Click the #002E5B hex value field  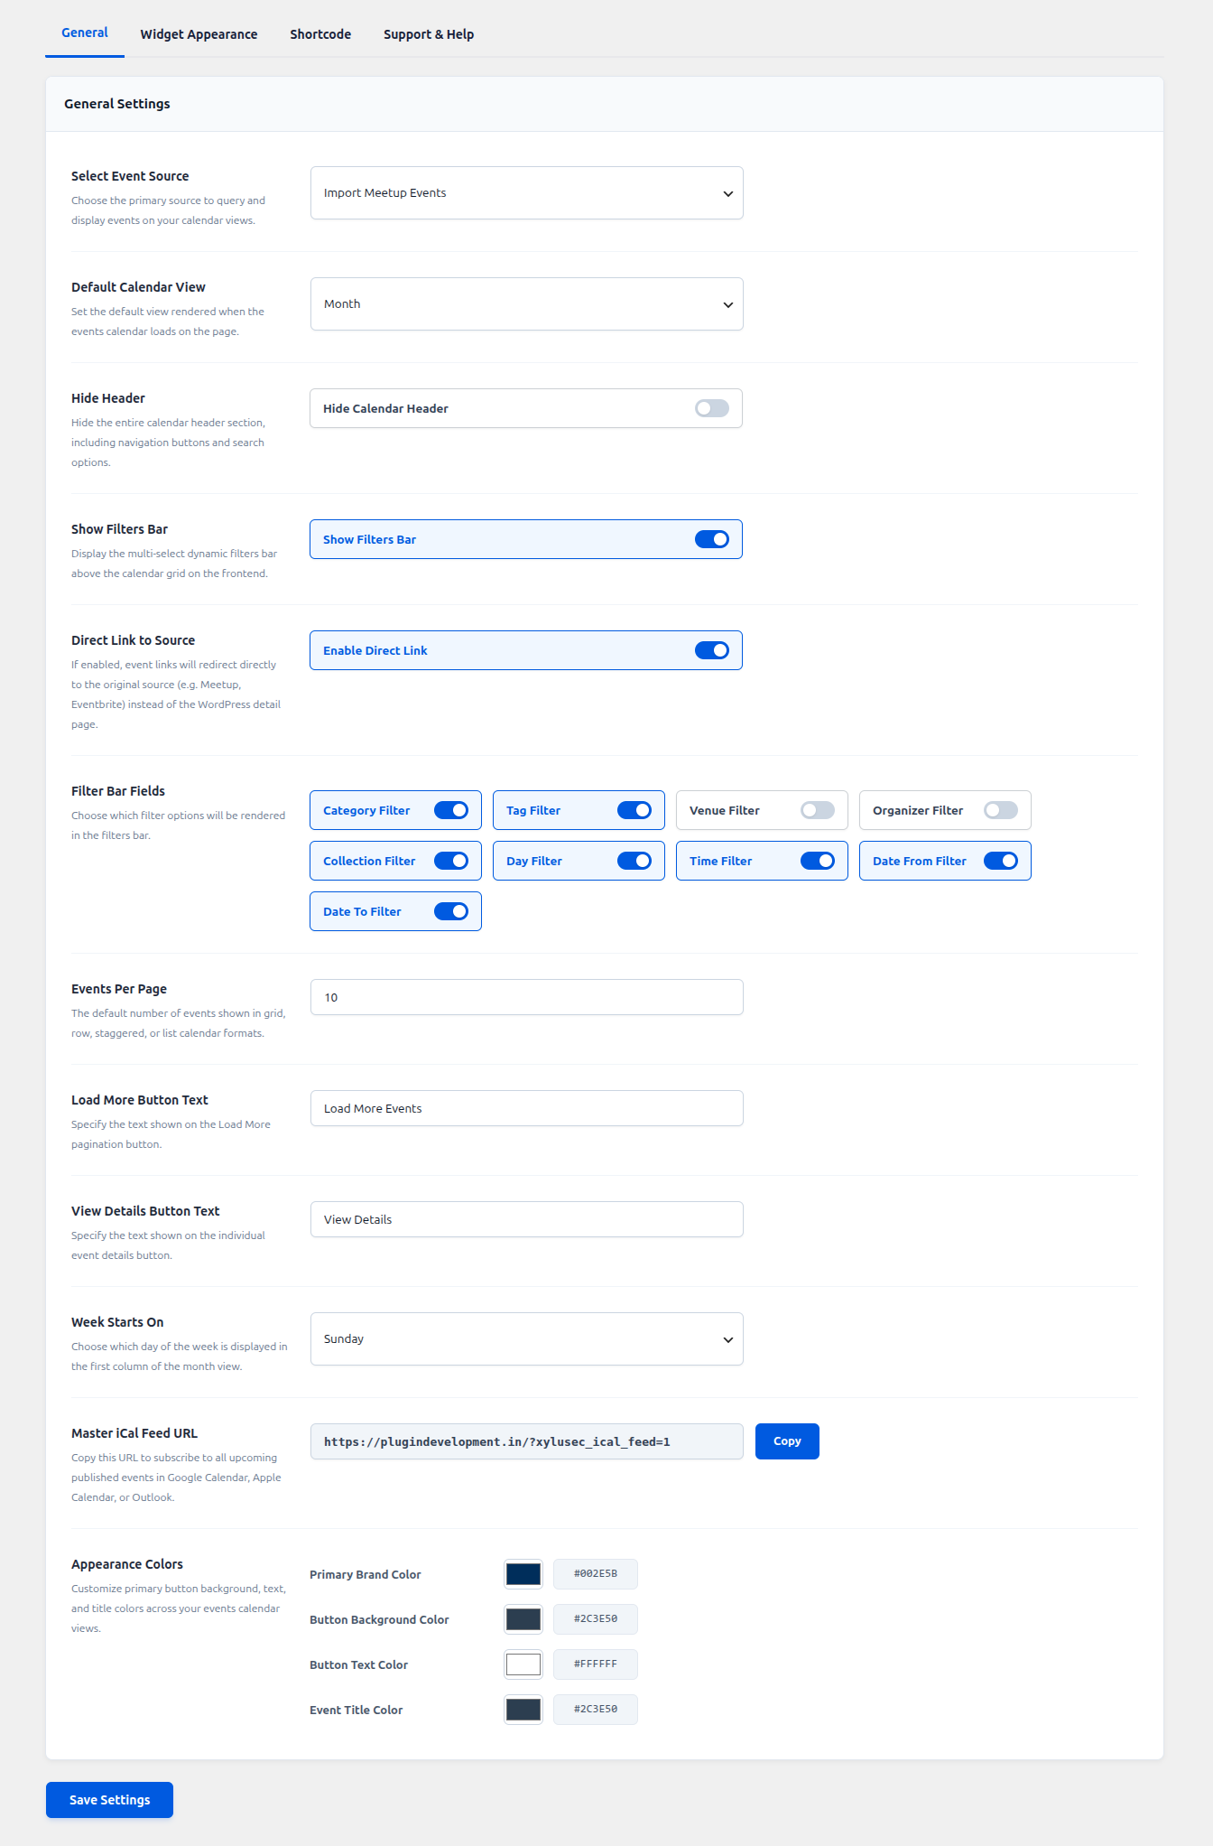coord(596,1574)
